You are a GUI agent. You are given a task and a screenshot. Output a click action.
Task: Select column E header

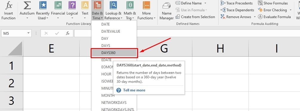pyautogui.click(x=51, y=49)
